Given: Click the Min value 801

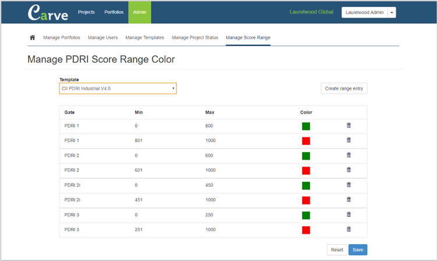Looking at the screenshot, I should tap(139, 140).
